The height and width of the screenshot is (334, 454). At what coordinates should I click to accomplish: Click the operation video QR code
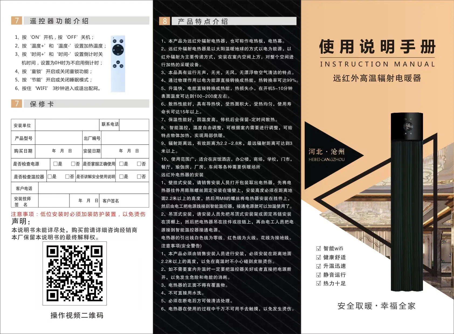pyautogui.click(x=75, y=273)
